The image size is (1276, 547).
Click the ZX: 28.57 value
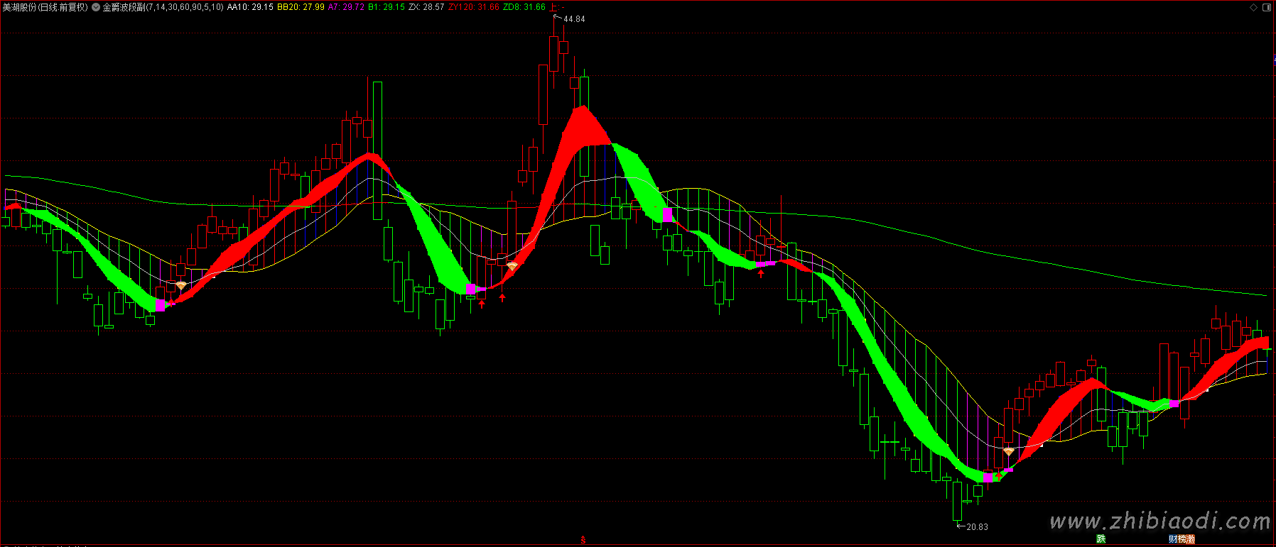click(x=426, y=7)
